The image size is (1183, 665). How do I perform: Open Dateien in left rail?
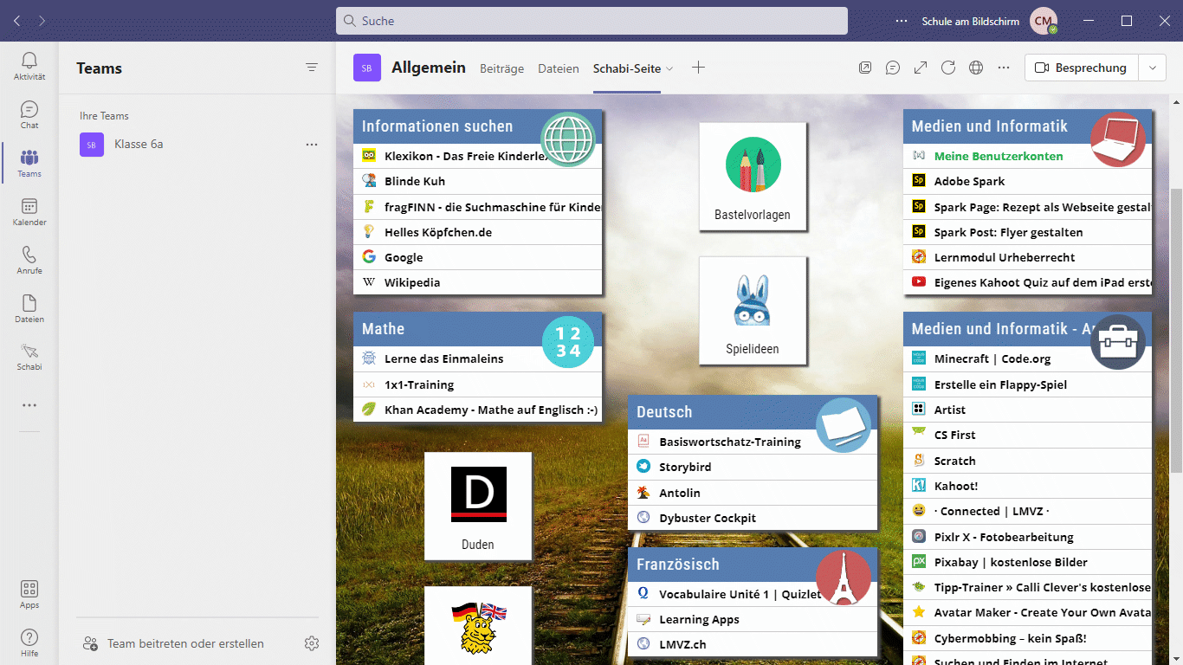(x=29, y=308)
